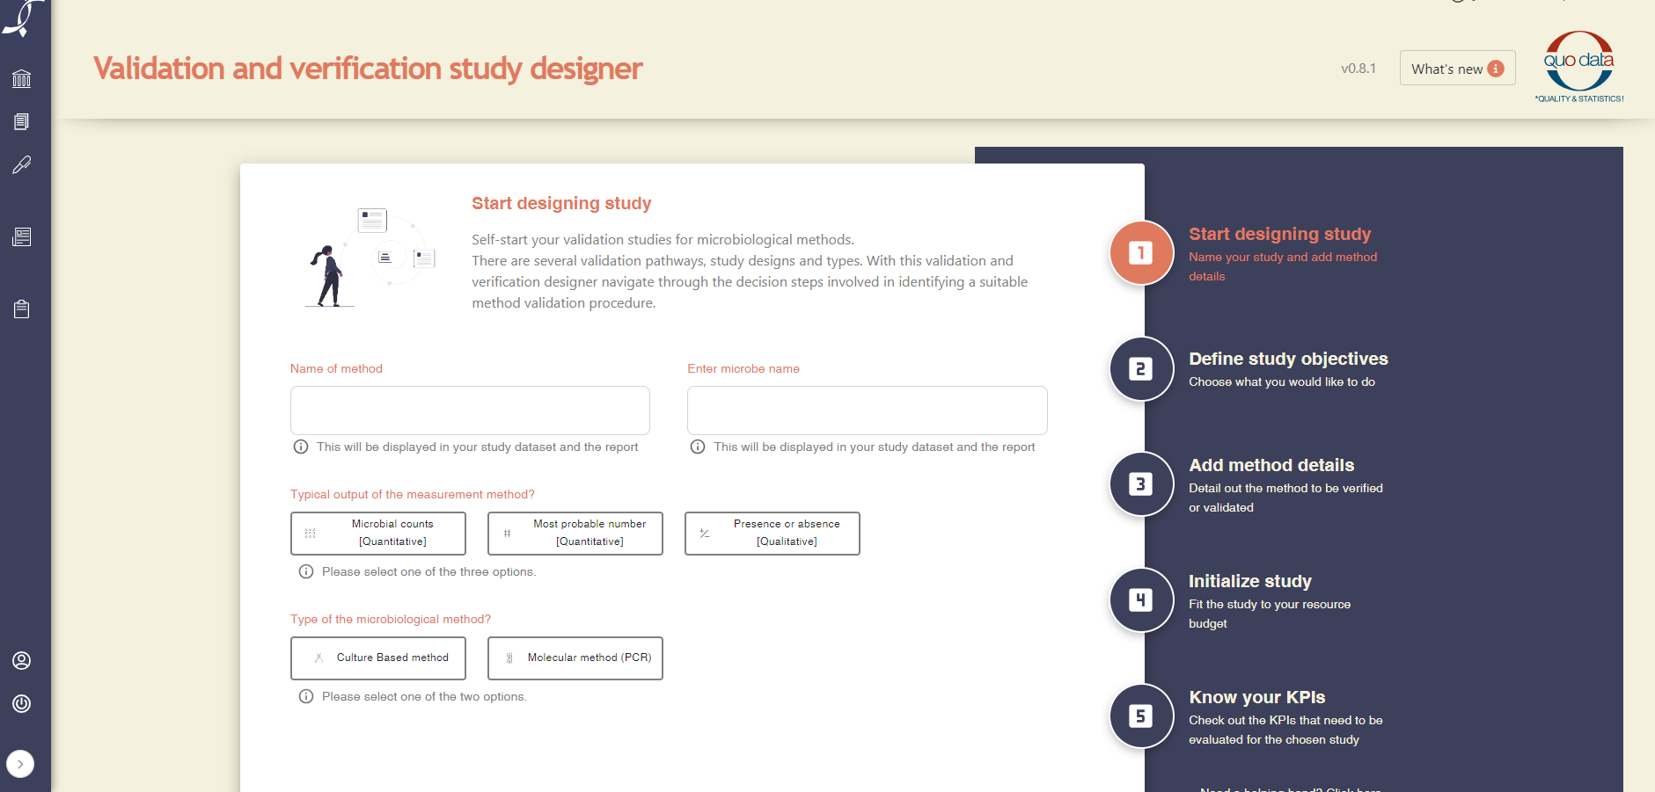The height and width of the screenshot is (792, 1655).
Task: Open the news/report list icon in the sidebar
Action: 22,236
